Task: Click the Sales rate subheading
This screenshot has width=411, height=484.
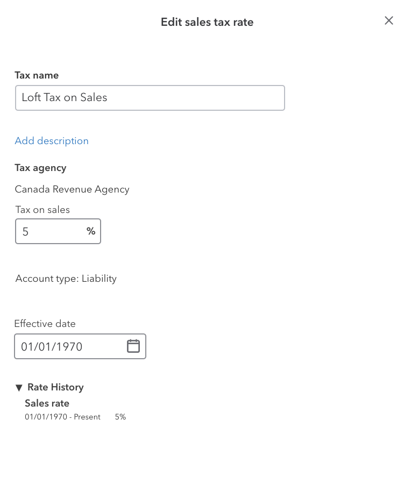Action: (x=47, y=403)
